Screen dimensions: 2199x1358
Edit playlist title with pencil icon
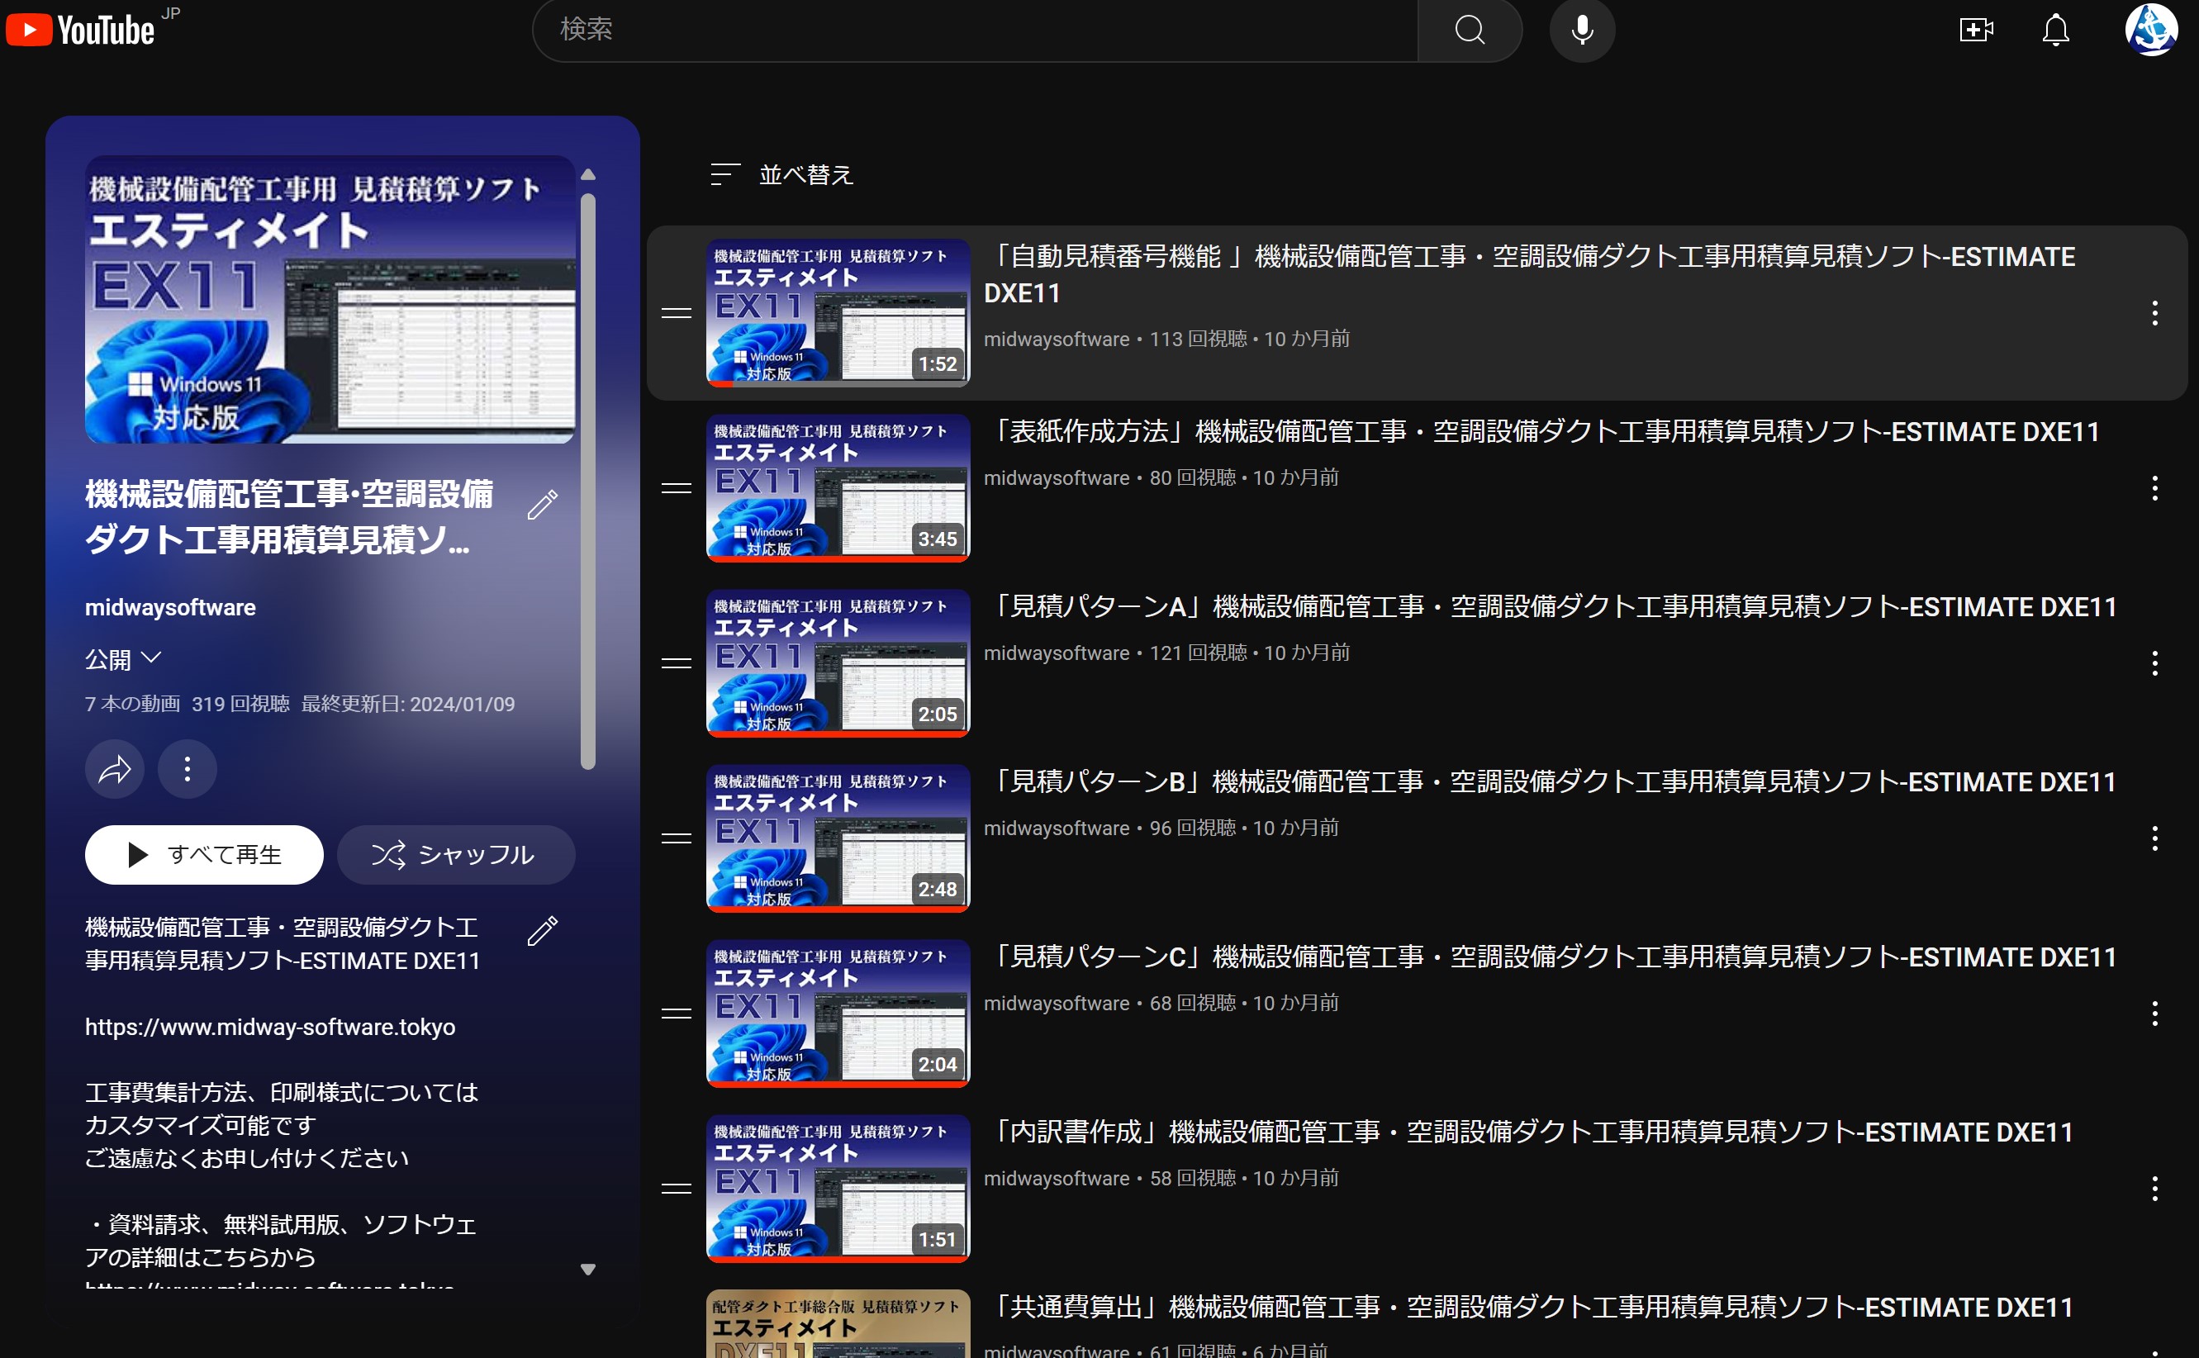pos(543,505)
